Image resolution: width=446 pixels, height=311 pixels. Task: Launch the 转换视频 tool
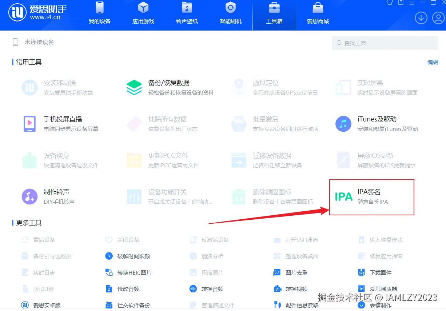[291, 289]
